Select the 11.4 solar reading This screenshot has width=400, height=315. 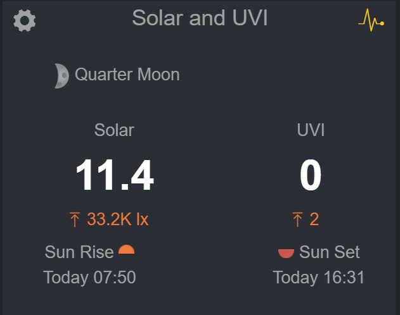pos(115,175)
